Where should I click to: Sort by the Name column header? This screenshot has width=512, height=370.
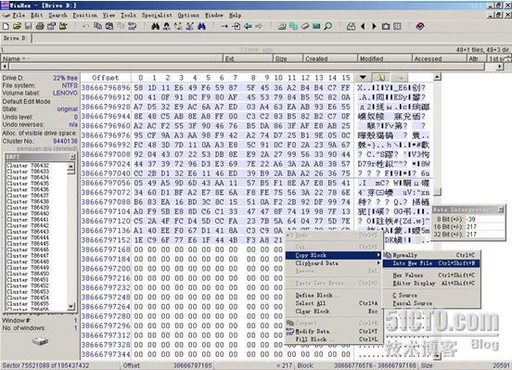click(x=111, y=58)
